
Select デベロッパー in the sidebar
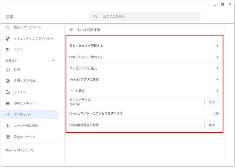29,114
